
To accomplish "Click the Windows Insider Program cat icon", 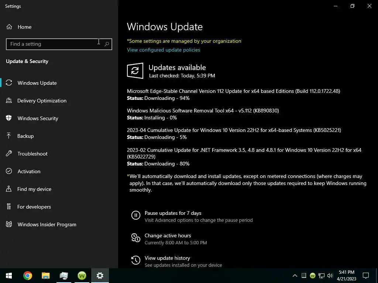I will pos(9,224).
